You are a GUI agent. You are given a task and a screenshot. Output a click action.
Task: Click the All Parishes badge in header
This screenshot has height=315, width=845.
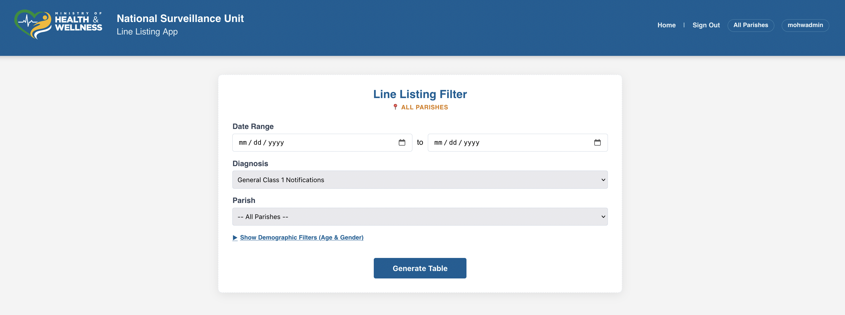point(751,25)
